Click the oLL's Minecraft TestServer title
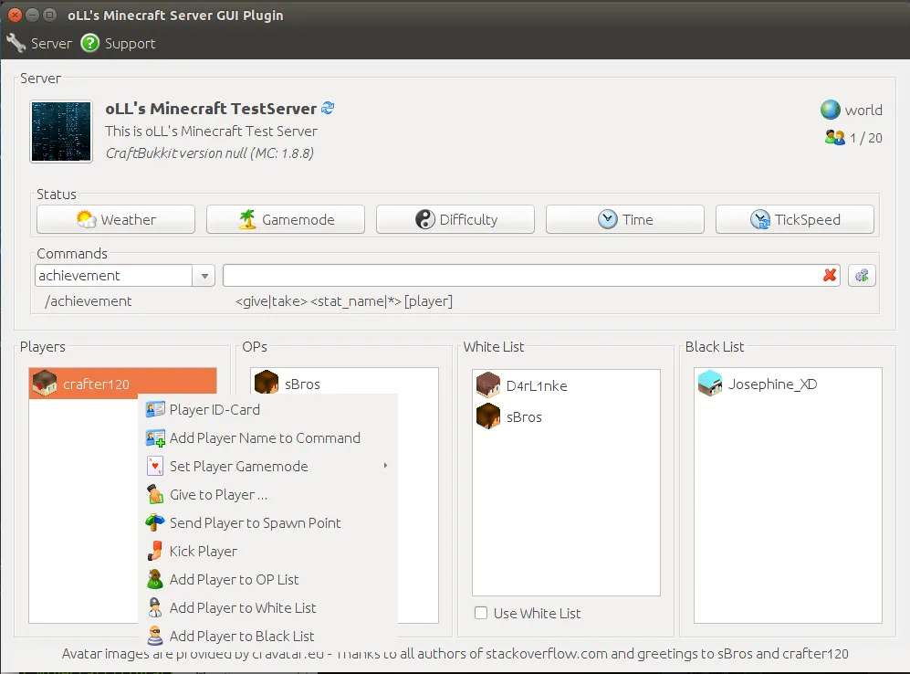The height and width of the screenshot is (674, 910). [211, 109]
